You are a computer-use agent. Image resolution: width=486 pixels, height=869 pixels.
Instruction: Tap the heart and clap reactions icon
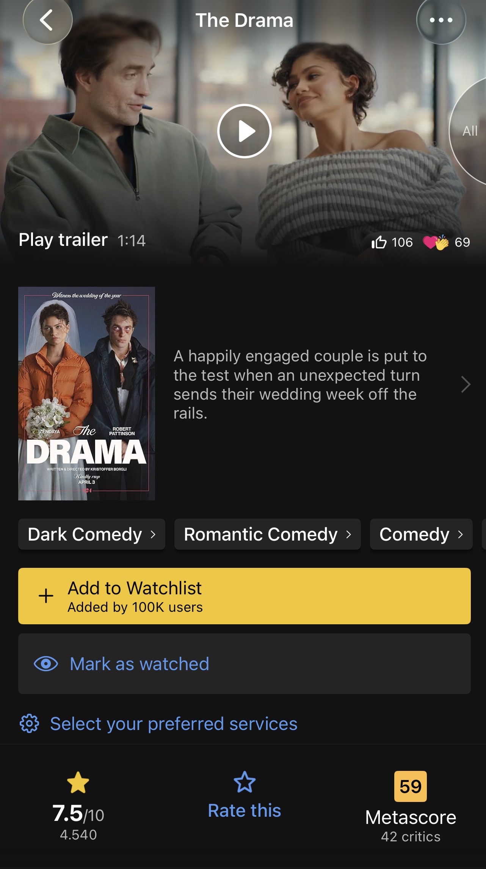[436, 242]
